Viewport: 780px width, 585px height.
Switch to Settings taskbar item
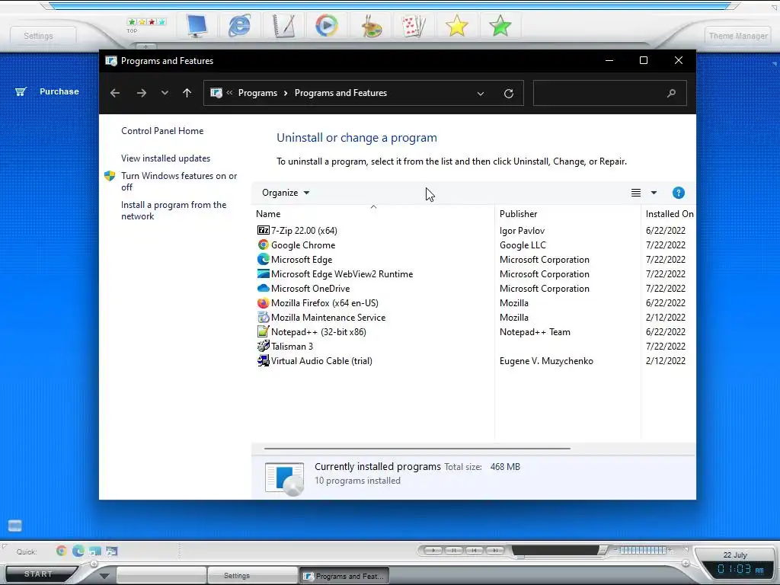(253, 576)
